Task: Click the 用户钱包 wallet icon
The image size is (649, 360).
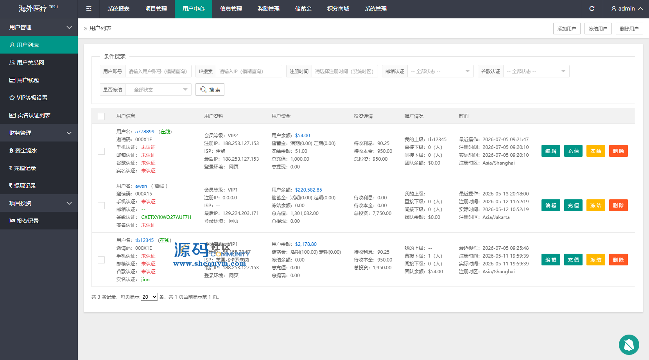Action: point(13,80)
